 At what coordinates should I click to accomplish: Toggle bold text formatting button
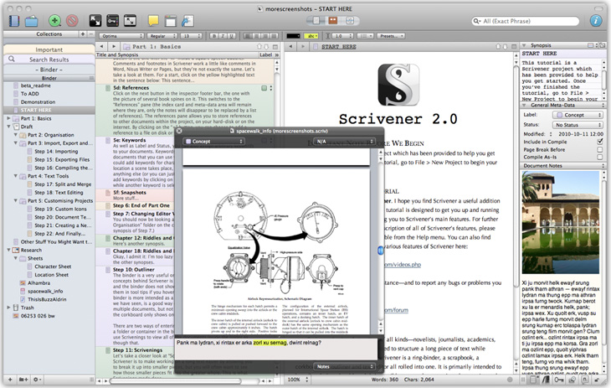coord(214,36)
